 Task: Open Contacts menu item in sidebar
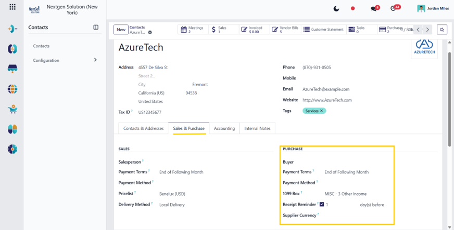(41, 46)
